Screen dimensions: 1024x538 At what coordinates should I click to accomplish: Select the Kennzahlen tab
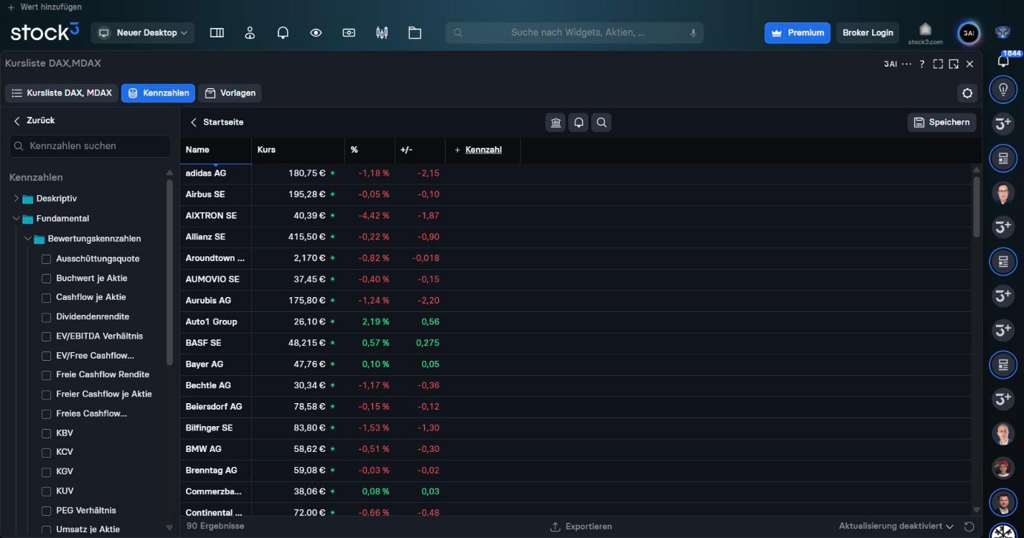[x=159, y=93]
